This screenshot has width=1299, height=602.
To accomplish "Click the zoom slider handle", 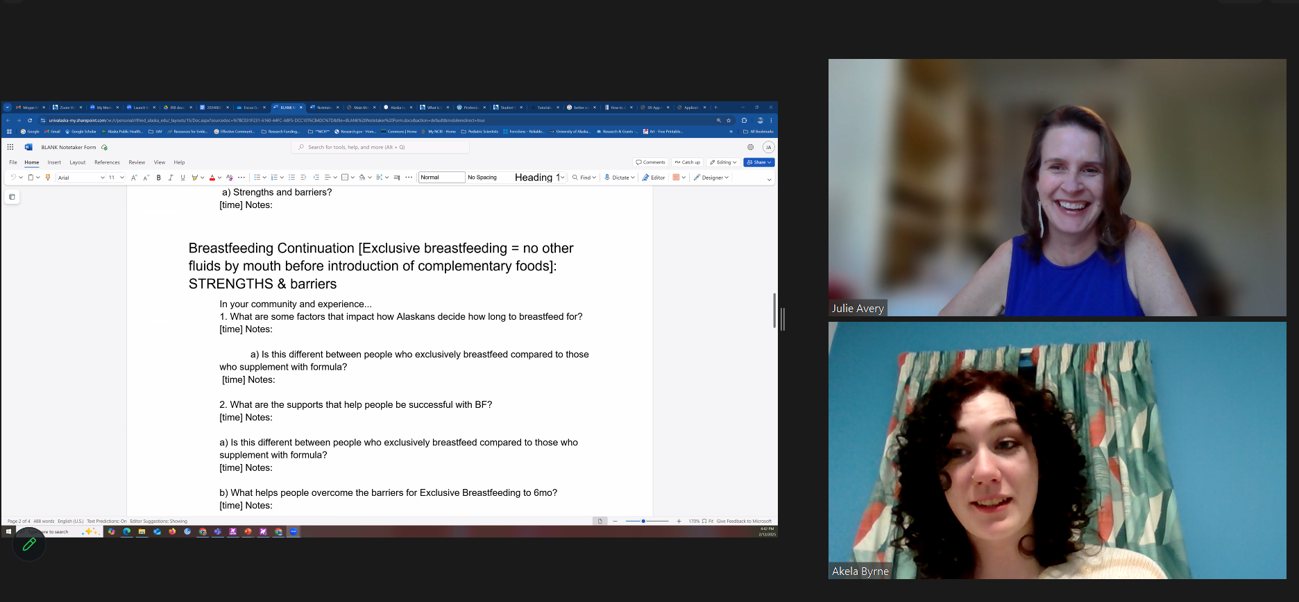I will pyautogui.click(x=643, y=521).
